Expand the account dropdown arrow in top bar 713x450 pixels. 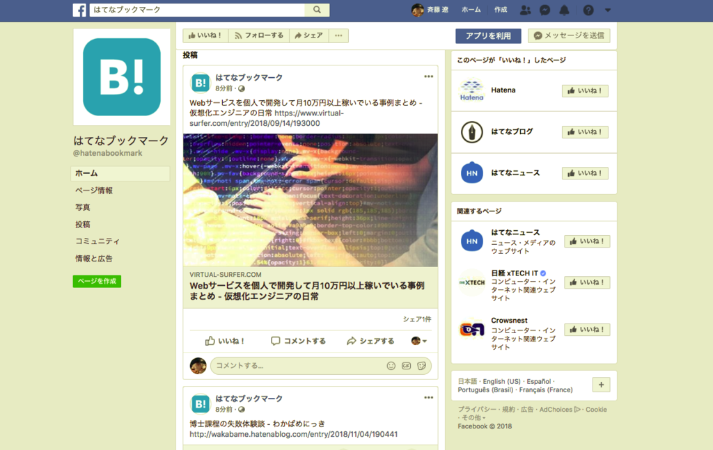(608, 10)
